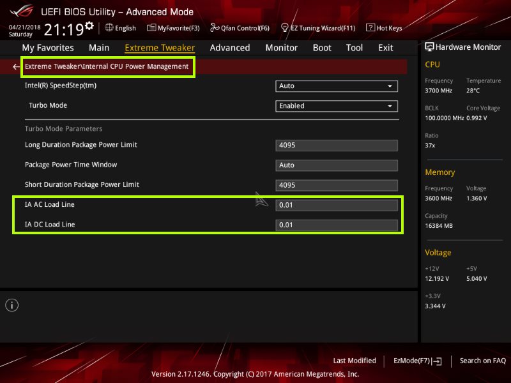Click the English language button
511x383 pixels.
tap(121, 28)
